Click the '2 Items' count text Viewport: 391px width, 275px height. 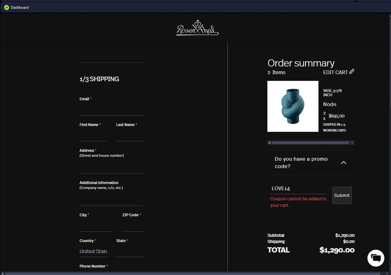click(x=276, y=73)
